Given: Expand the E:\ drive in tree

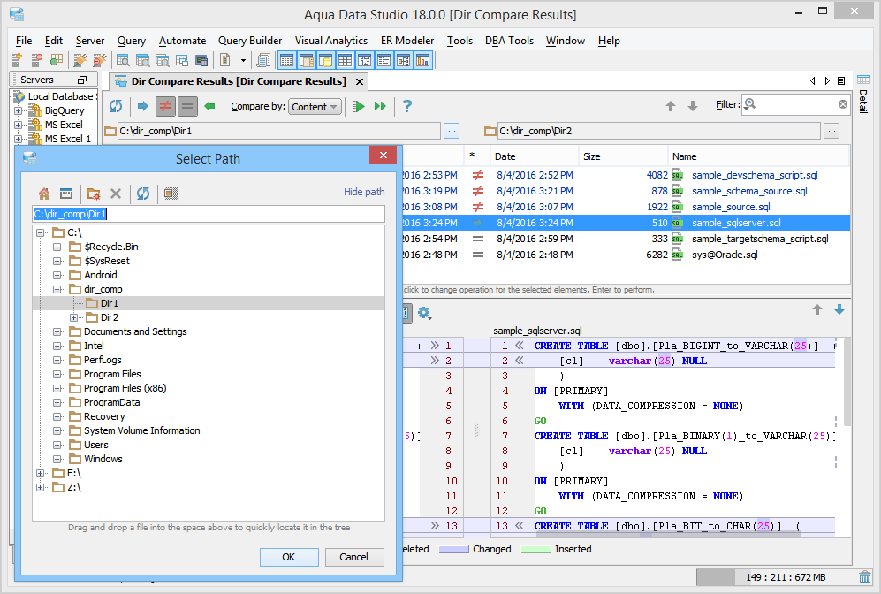Looking at the screenshot, I should [41, 473].
